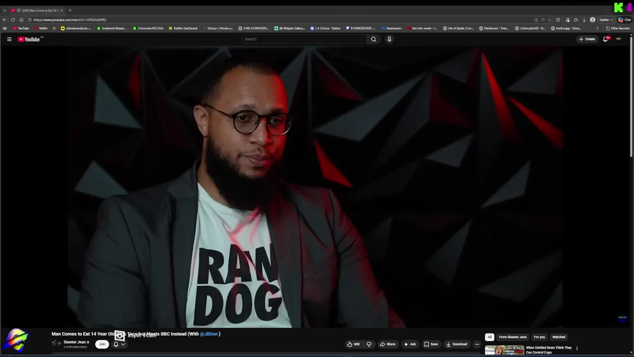Open more actions under the video
This screenshot has width=634, height=357.
point(477,344)
